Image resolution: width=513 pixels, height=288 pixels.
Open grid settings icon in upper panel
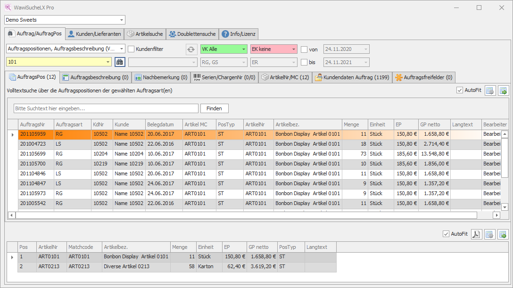click(x=489, y=91)
